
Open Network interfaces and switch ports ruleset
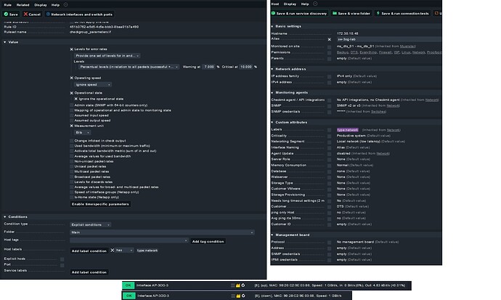pos(79,14)
